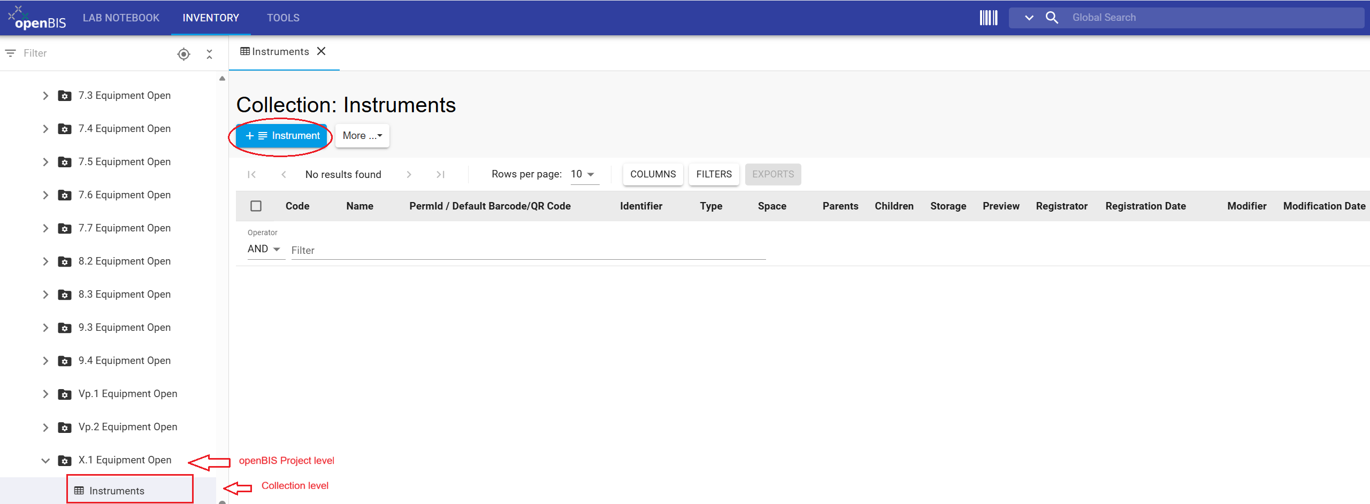Open Rows per page dropdown
The height and width of the screenshot is (504, 1370).
point(584,174)
